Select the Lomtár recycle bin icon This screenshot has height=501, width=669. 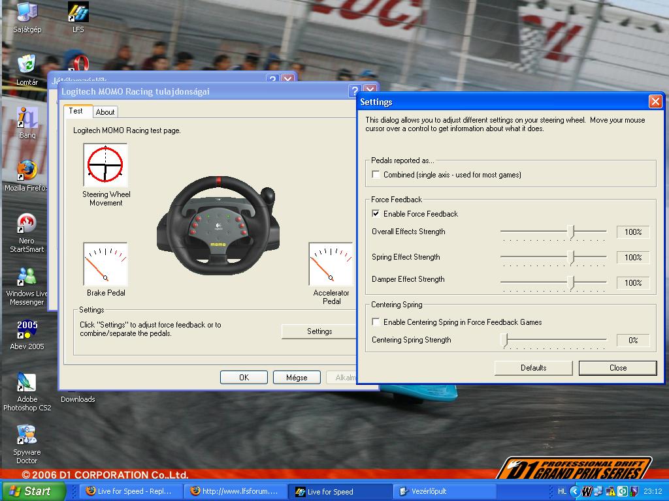(27, 70)
